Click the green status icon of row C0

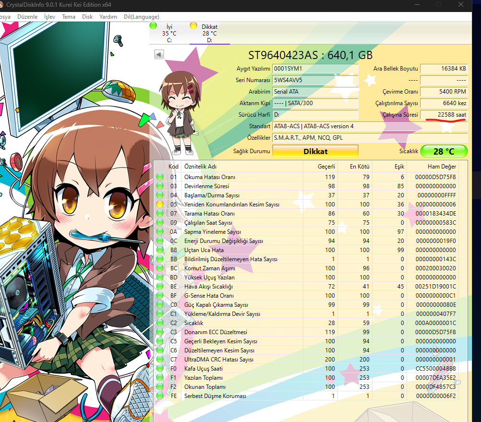pos(160,304)
